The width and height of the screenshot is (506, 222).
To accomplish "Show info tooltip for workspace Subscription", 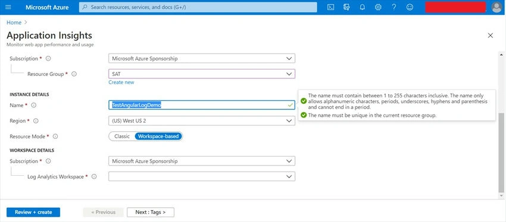I will coord(48,161).
